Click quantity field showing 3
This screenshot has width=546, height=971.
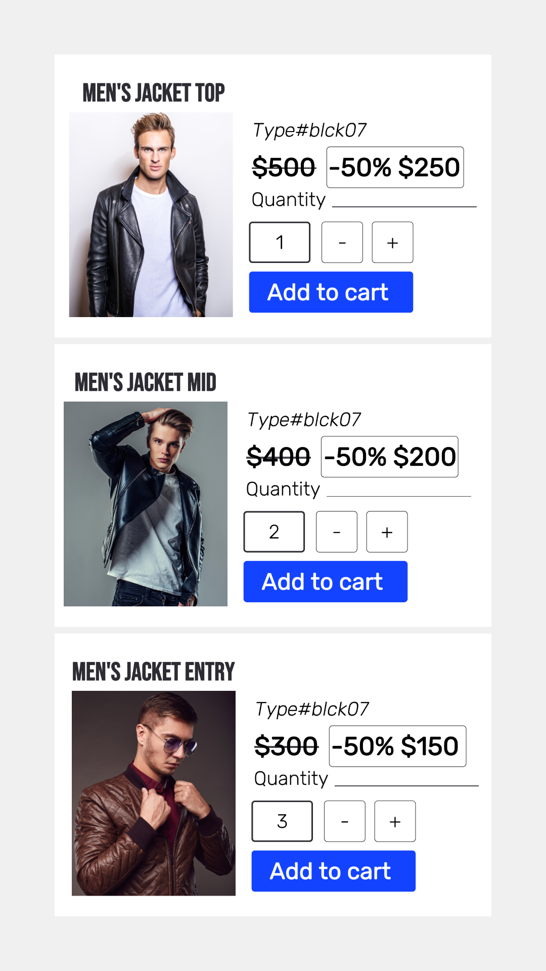(282, 821)
